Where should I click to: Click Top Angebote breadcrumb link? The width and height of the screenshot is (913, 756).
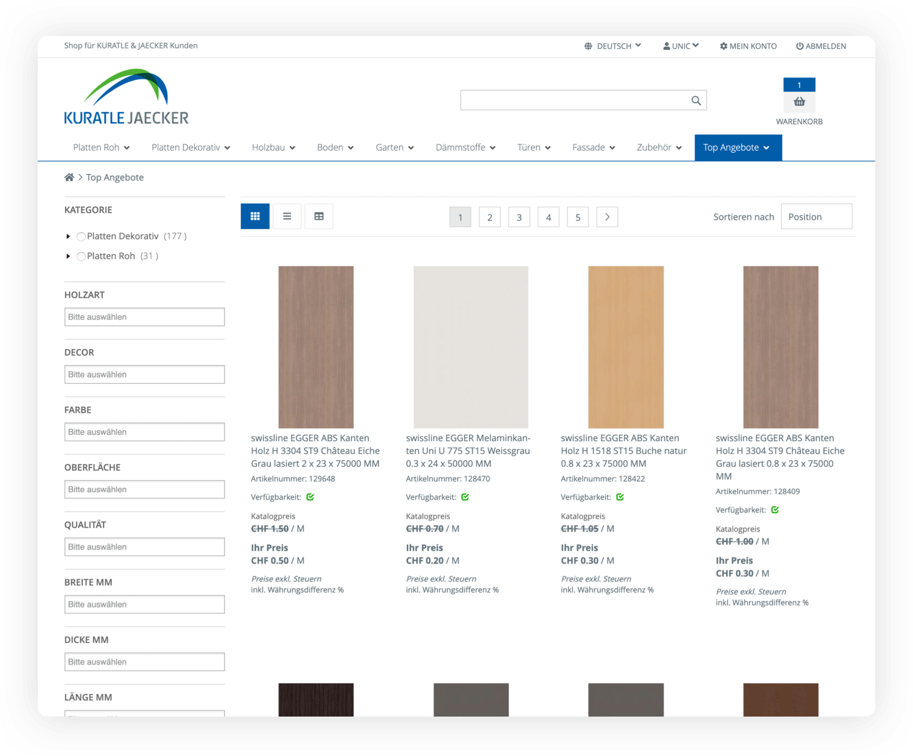click(115, 177)
